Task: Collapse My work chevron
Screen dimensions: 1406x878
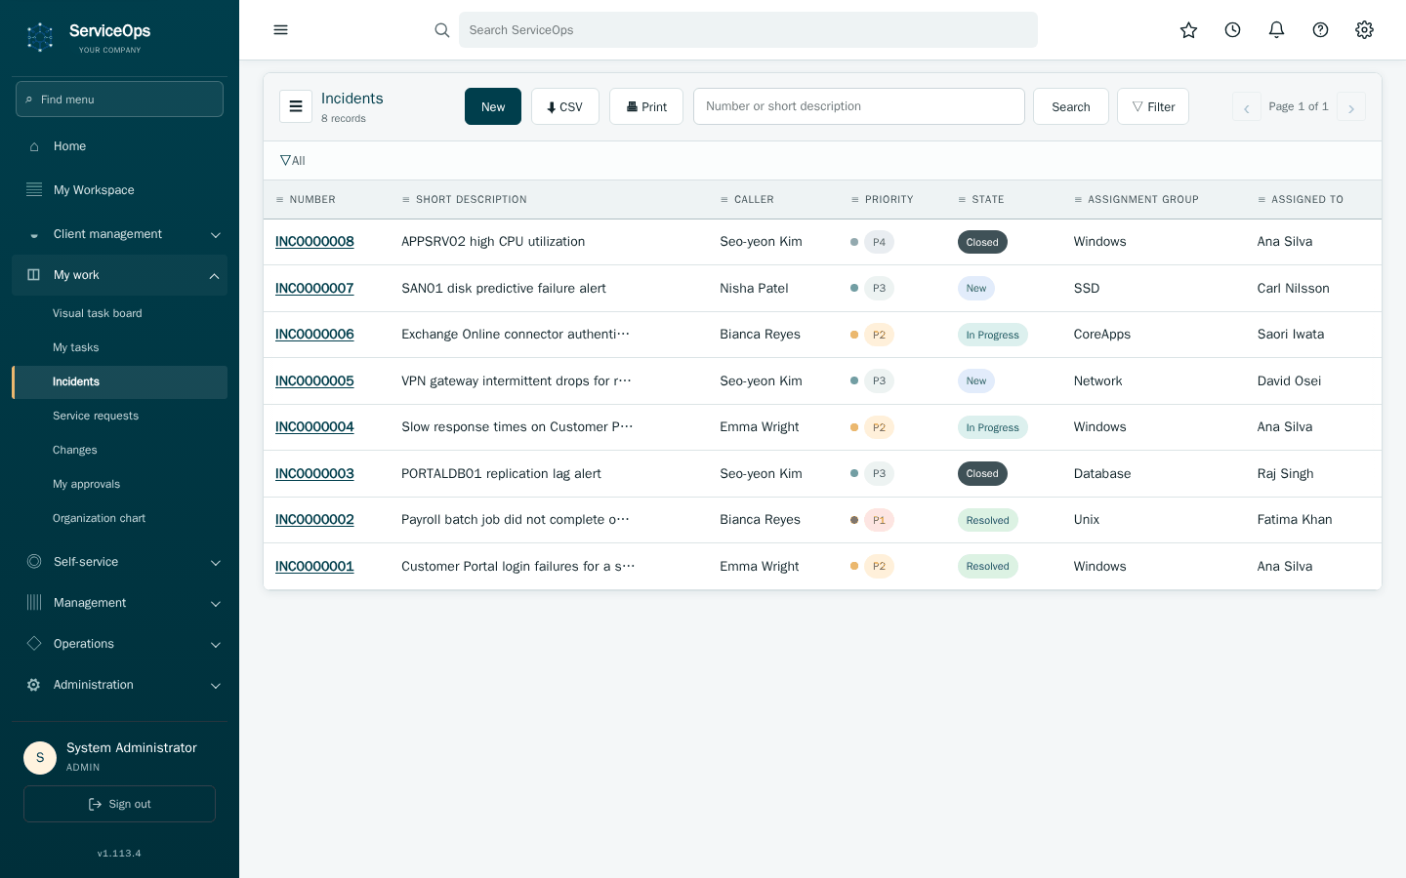Action: 214,276
